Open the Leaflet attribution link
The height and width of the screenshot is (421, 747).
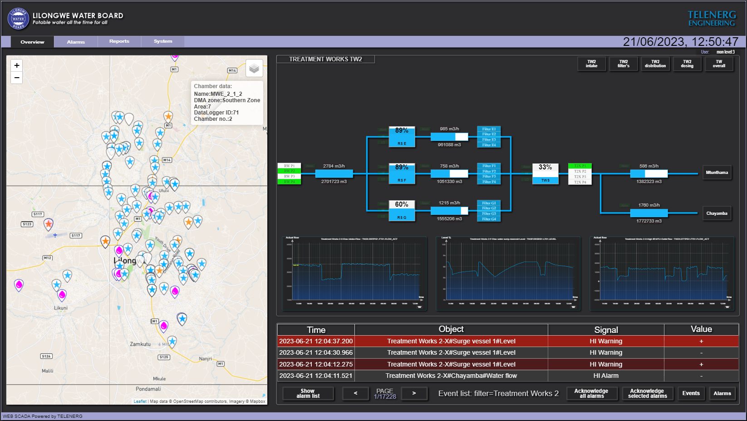(x=140, y=401)
